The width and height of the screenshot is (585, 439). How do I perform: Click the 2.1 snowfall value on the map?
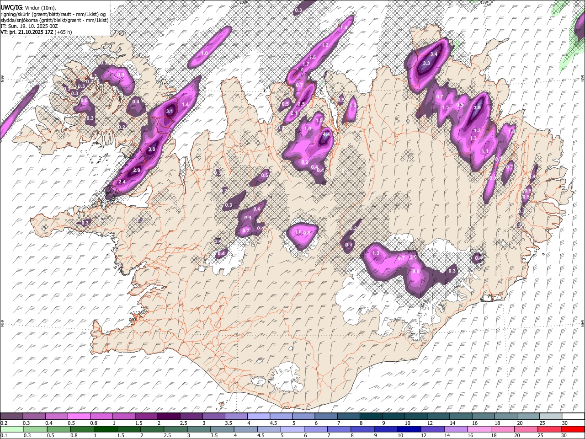(x=294, y=113)
